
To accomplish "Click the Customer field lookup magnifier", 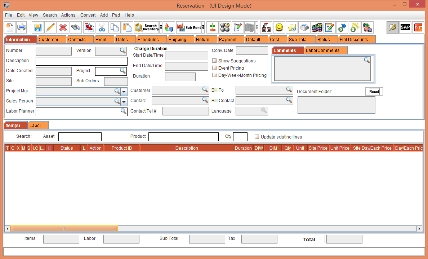I will click(x=205, y=89).
